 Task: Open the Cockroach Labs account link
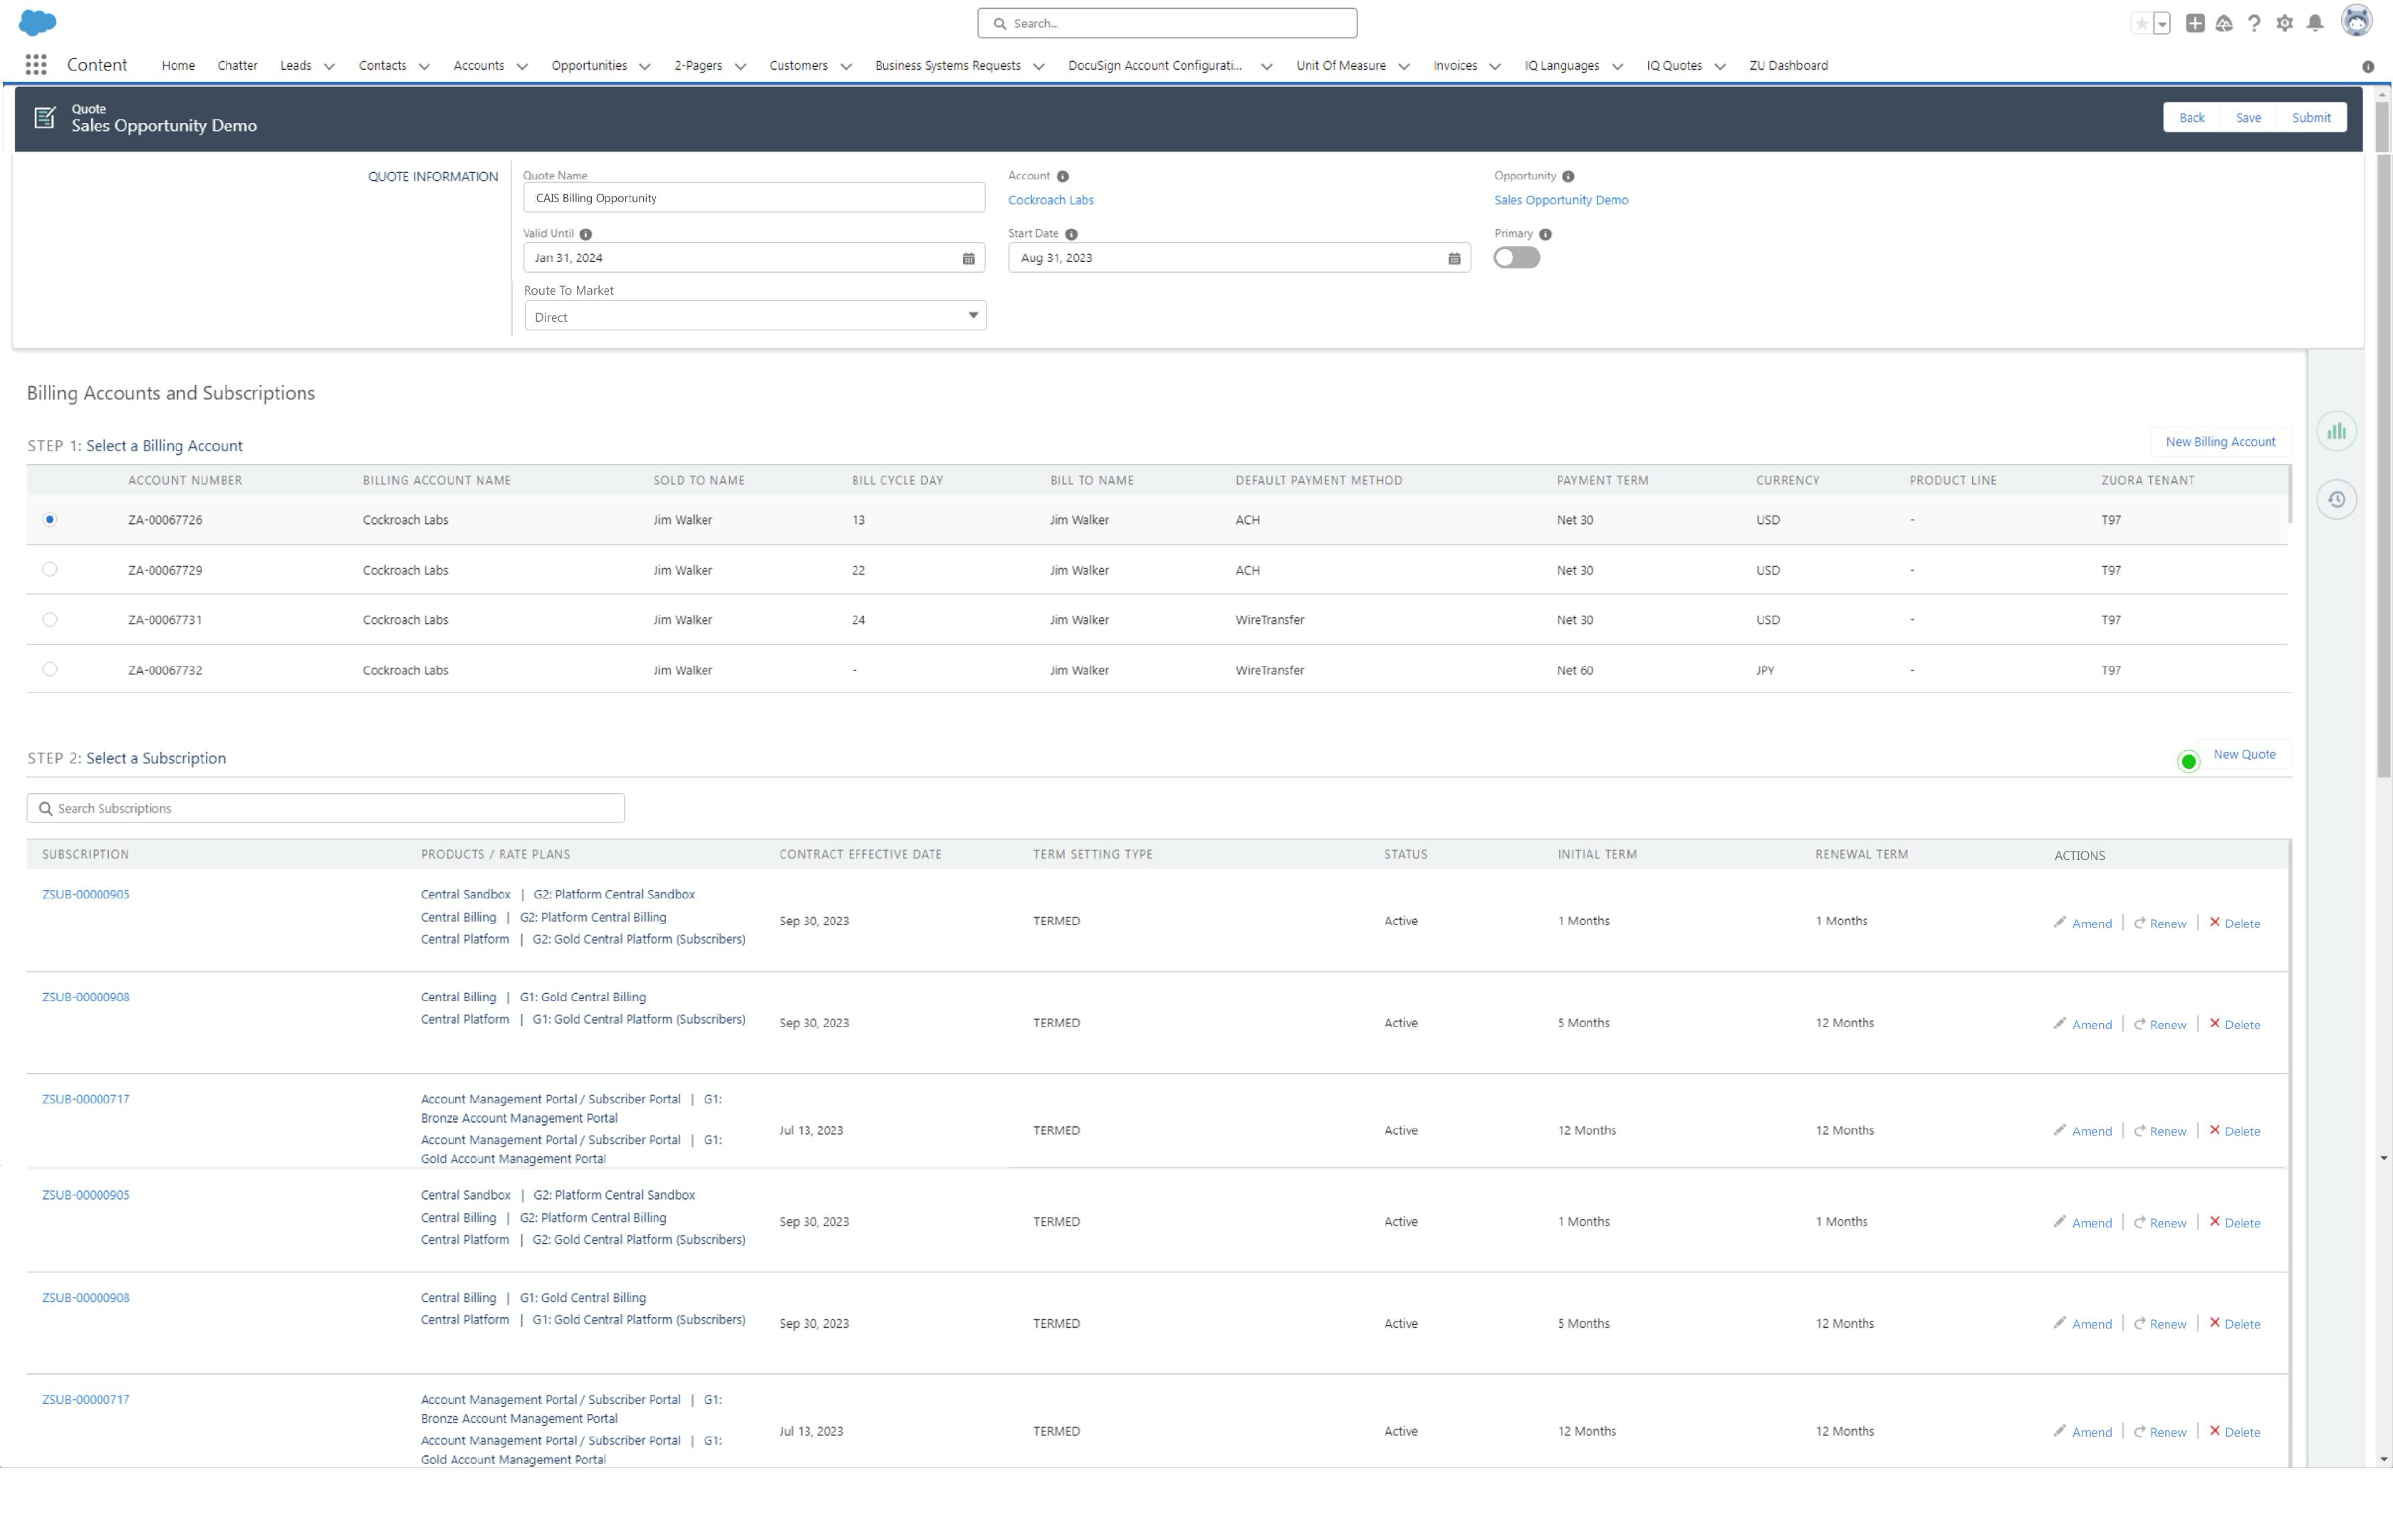tap(1050, 199)
